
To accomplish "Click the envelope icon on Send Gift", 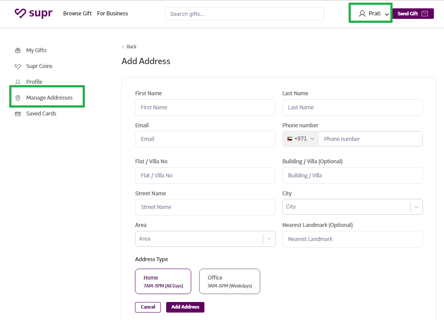I will pos(425,14).
